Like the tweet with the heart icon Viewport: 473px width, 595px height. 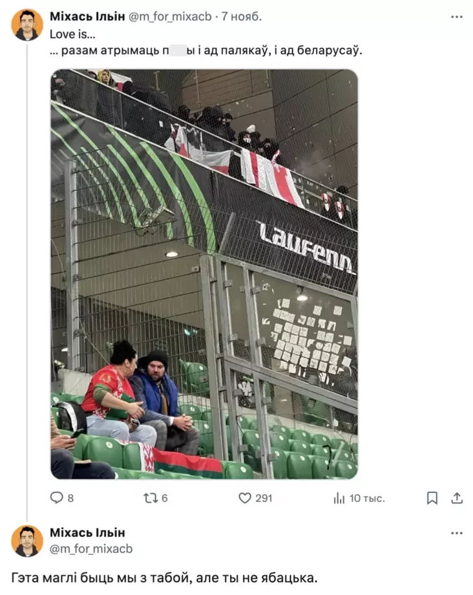tap(245, 498)
